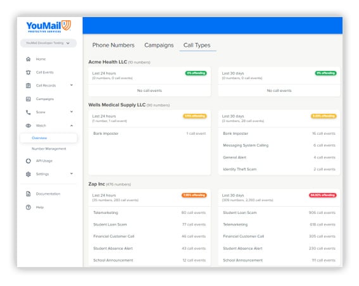Switch to the Campaigns tab

click(x=159, y=45)
